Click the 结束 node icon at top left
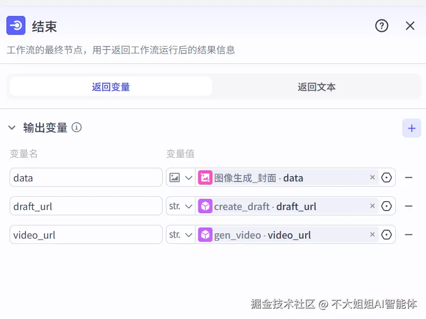The width and height of the screenshot is (426, 319). (16, 25)
